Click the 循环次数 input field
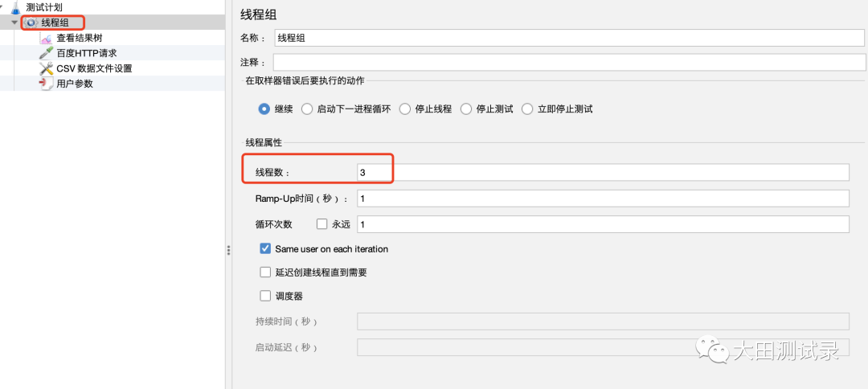This screenshot has width=868, height=389. 603,224
